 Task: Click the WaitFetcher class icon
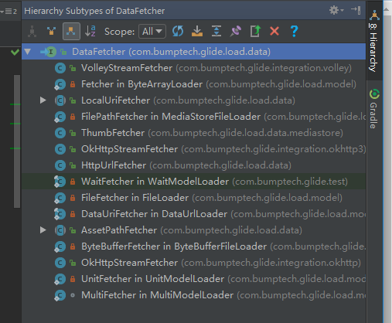click(60, 182)
